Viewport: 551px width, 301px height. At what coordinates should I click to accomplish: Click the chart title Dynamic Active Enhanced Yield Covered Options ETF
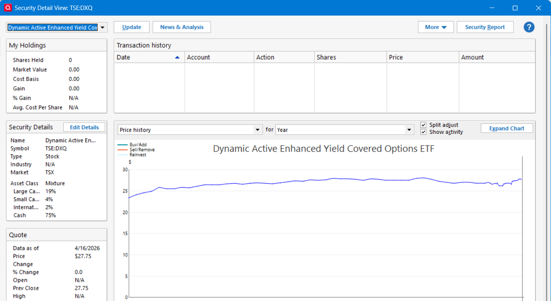[324, 149]
